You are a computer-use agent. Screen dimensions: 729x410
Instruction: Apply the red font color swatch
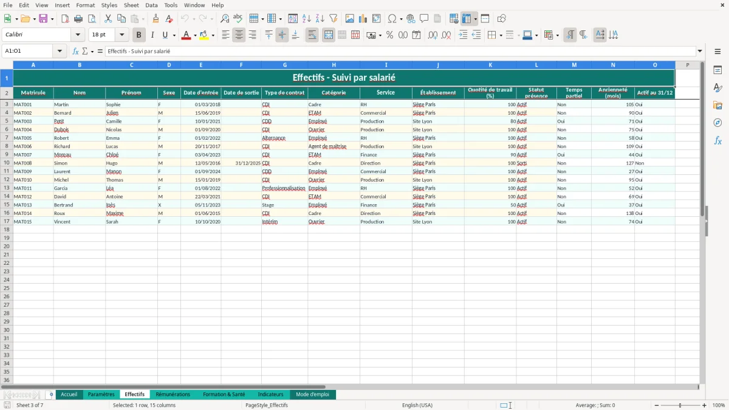coord(186,35)
